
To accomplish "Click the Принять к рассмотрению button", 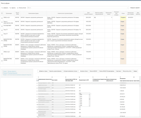I will coord(55,71).
